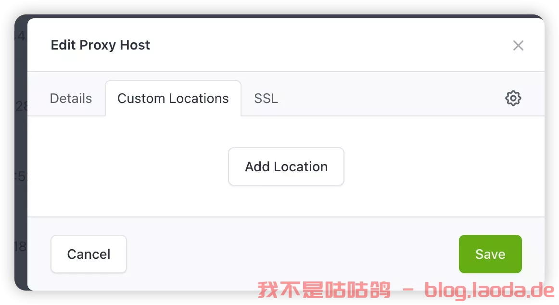Go back to proxy host Details

point(71,98)
